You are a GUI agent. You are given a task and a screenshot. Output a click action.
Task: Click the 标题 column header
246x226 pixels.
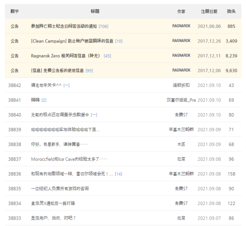pyautogui.click(x=95, y=11)
